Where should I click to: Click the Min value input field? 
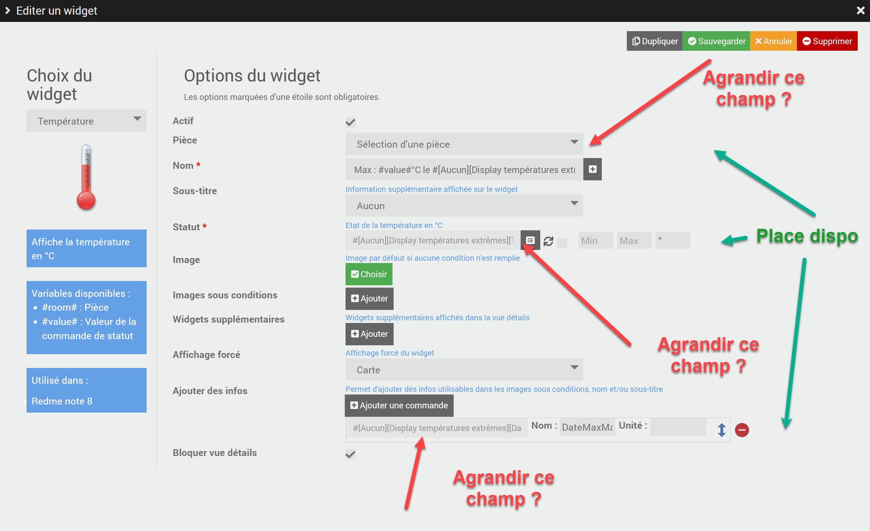pyautogui.click(x=595, y=241)
